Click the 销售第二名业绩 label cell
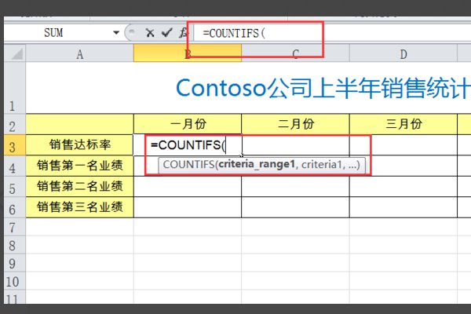471x314 pixels. coord(79,187)
